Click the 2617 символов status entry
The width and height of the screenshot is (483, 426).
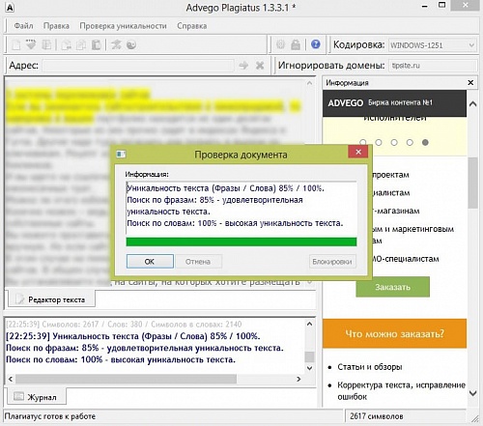[377, 416]
